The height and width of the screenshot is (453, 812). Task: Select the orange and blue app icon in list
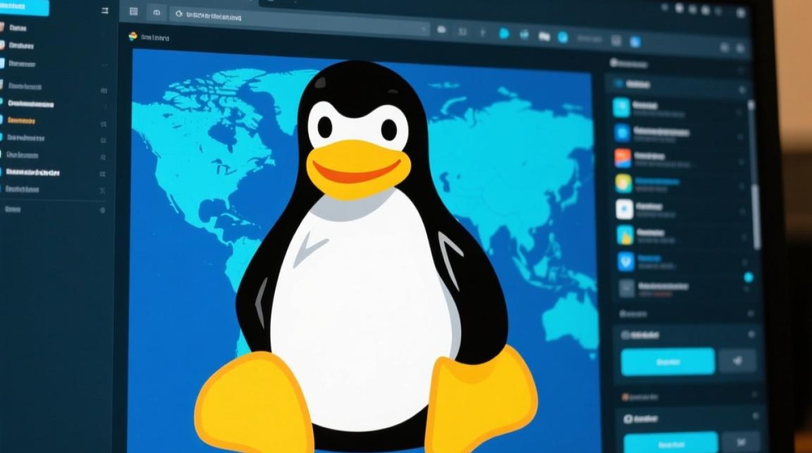pyautogui.click(x=623, y=158)
